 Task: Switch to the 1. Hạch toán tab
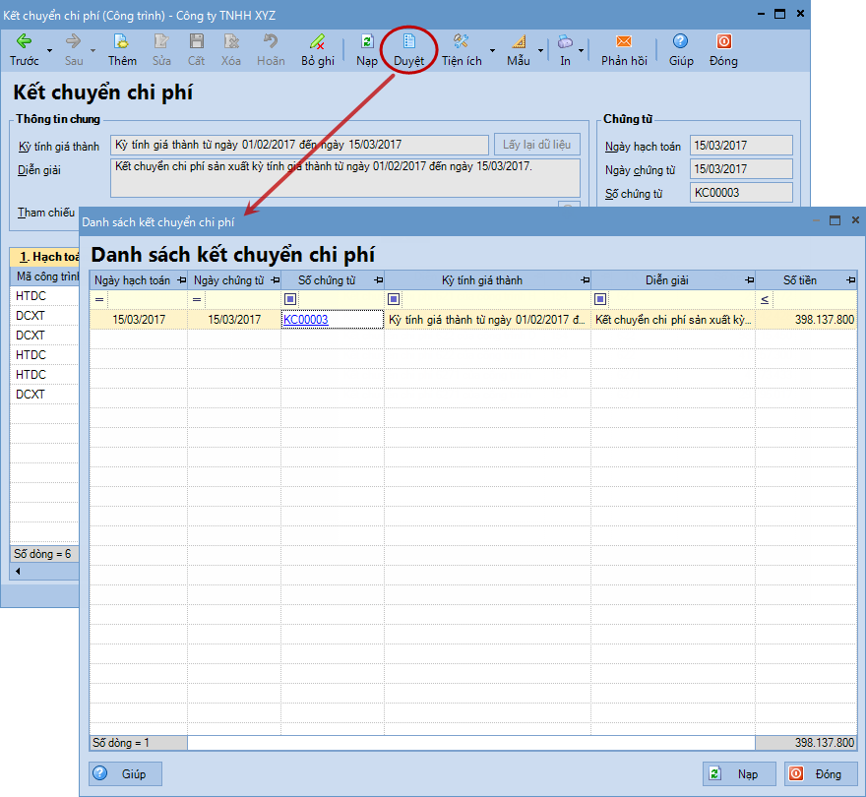45,257
